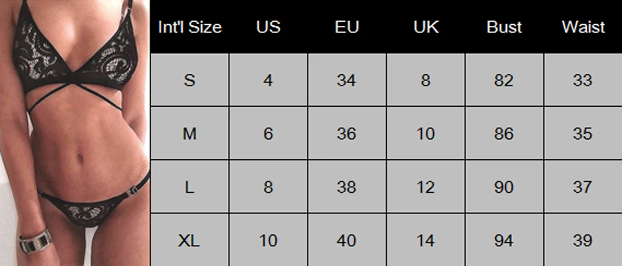Select the UK value 14 cell
The image size is (622, 266).
tap(426, 241)
